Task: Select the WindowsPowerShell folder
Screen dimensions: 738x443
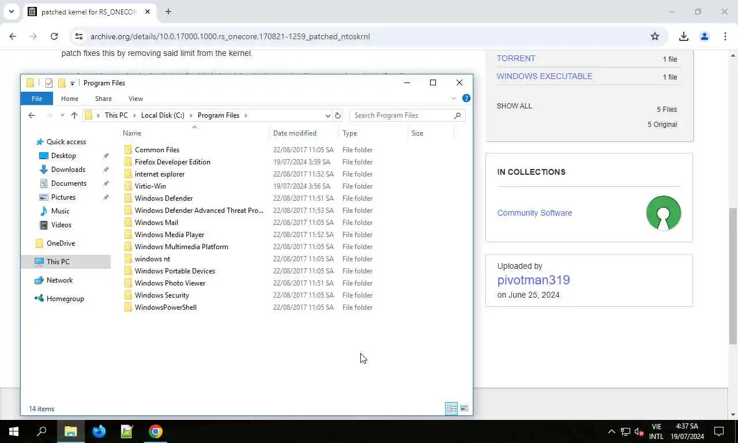Action: tap(165, 307)
